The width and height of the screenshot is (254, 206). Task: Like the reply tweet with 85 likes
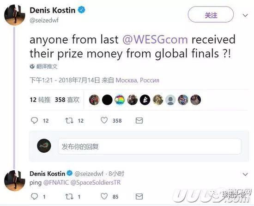(x=104, y=196)
